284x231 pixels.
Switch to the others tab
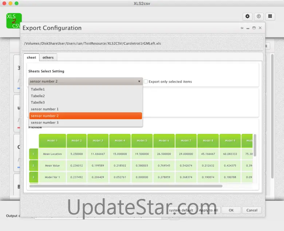click(x=48, y=57)
